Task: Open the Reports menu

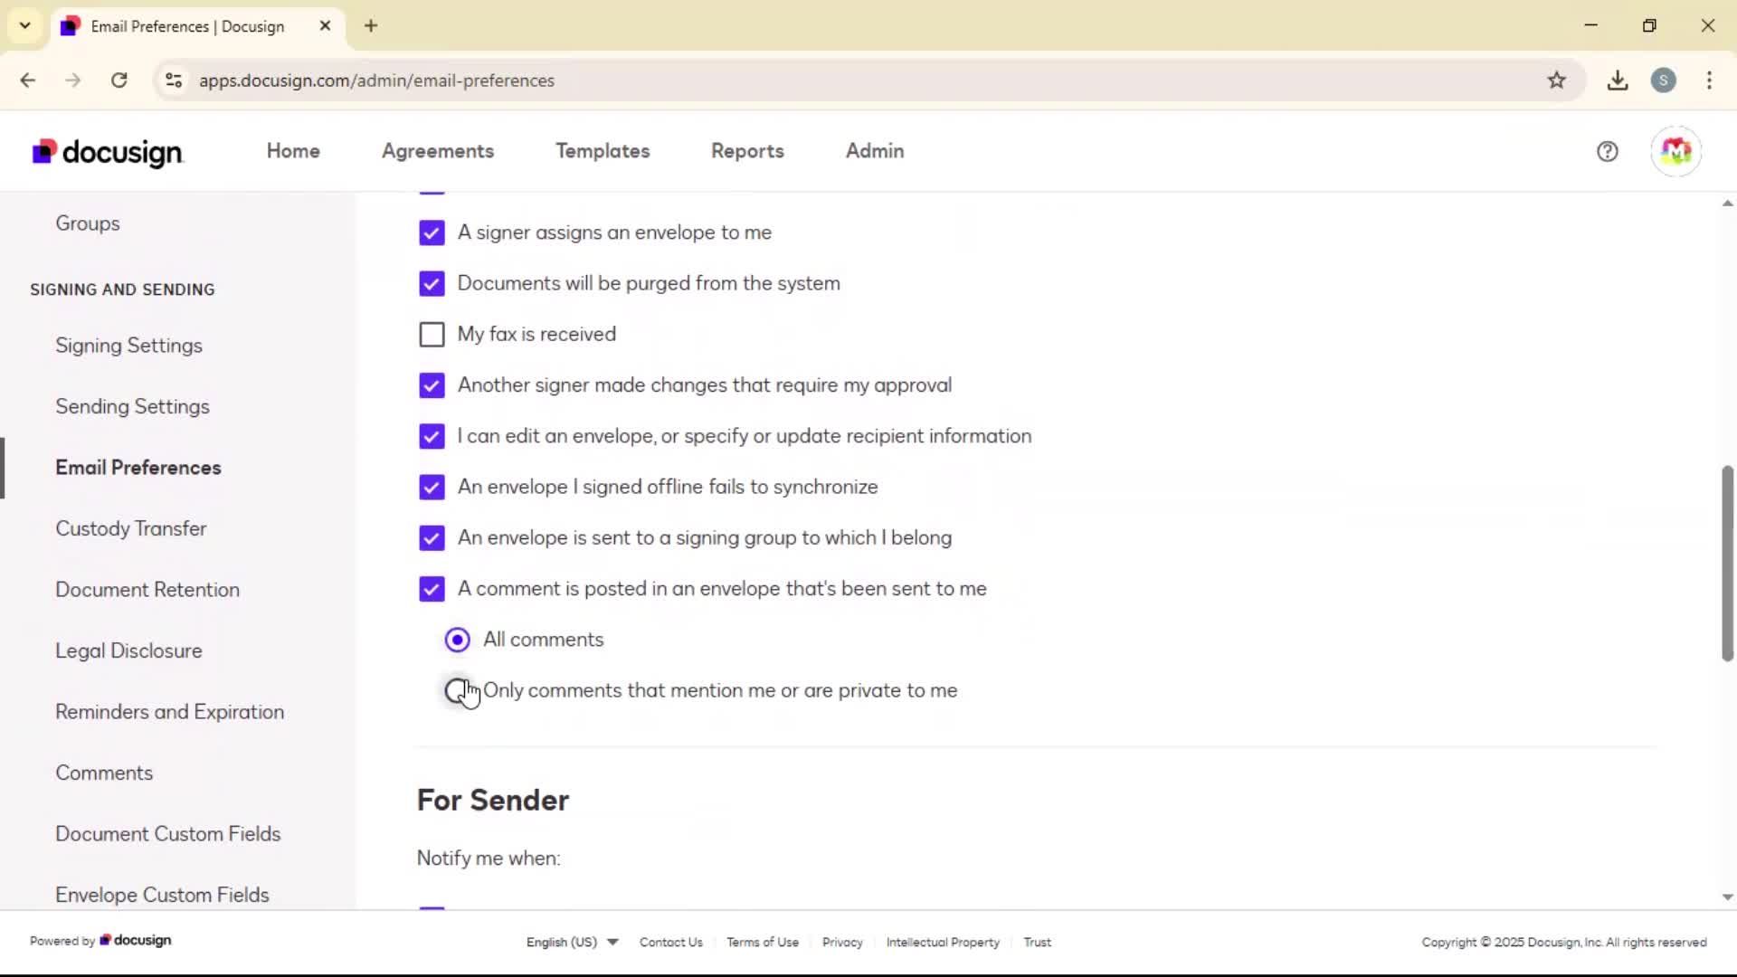Action: coord(747,151)
